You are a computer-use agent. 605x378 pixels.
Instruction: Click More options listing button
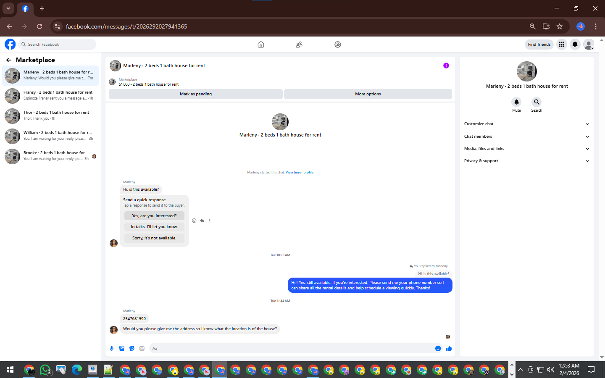[368, 94]
